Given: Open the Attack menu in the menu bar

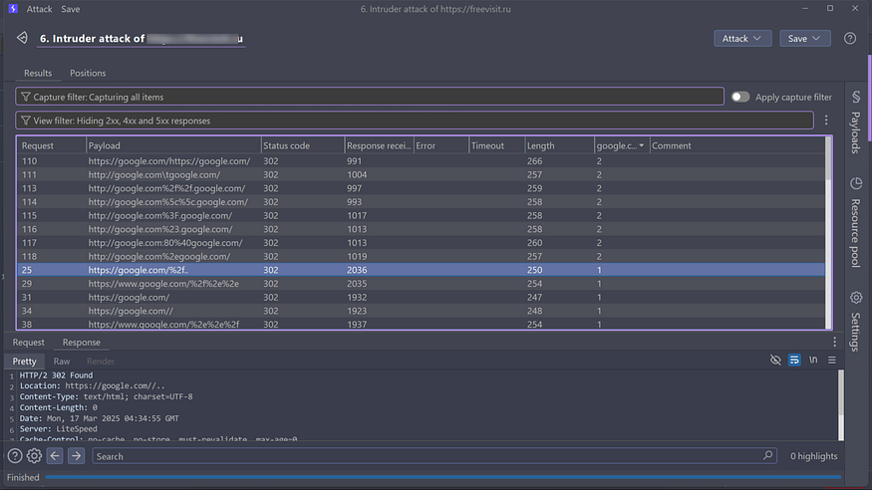Looking at the screenshot, I should pos(39,9).
